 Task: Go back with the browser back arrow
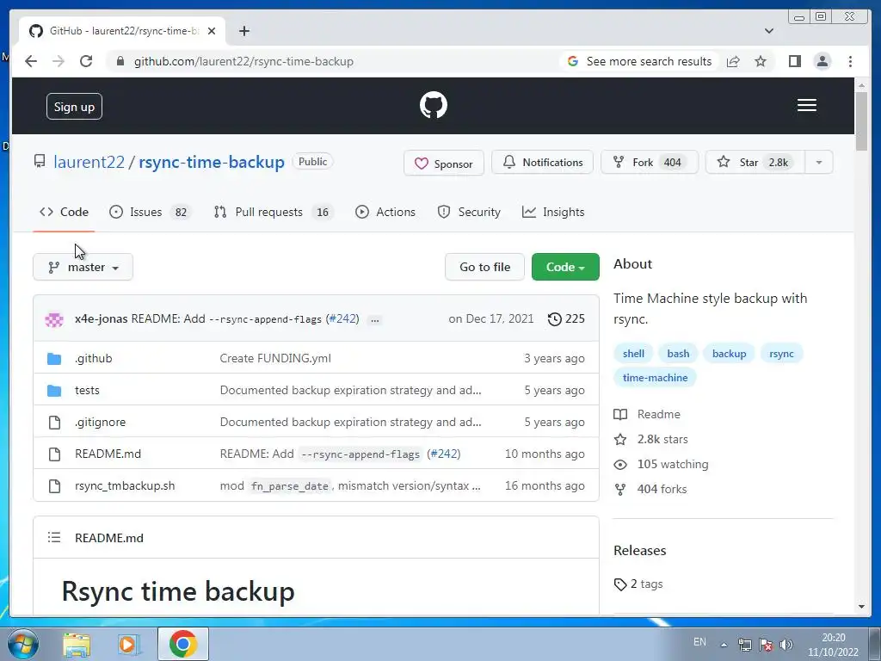tap(31, 61)
